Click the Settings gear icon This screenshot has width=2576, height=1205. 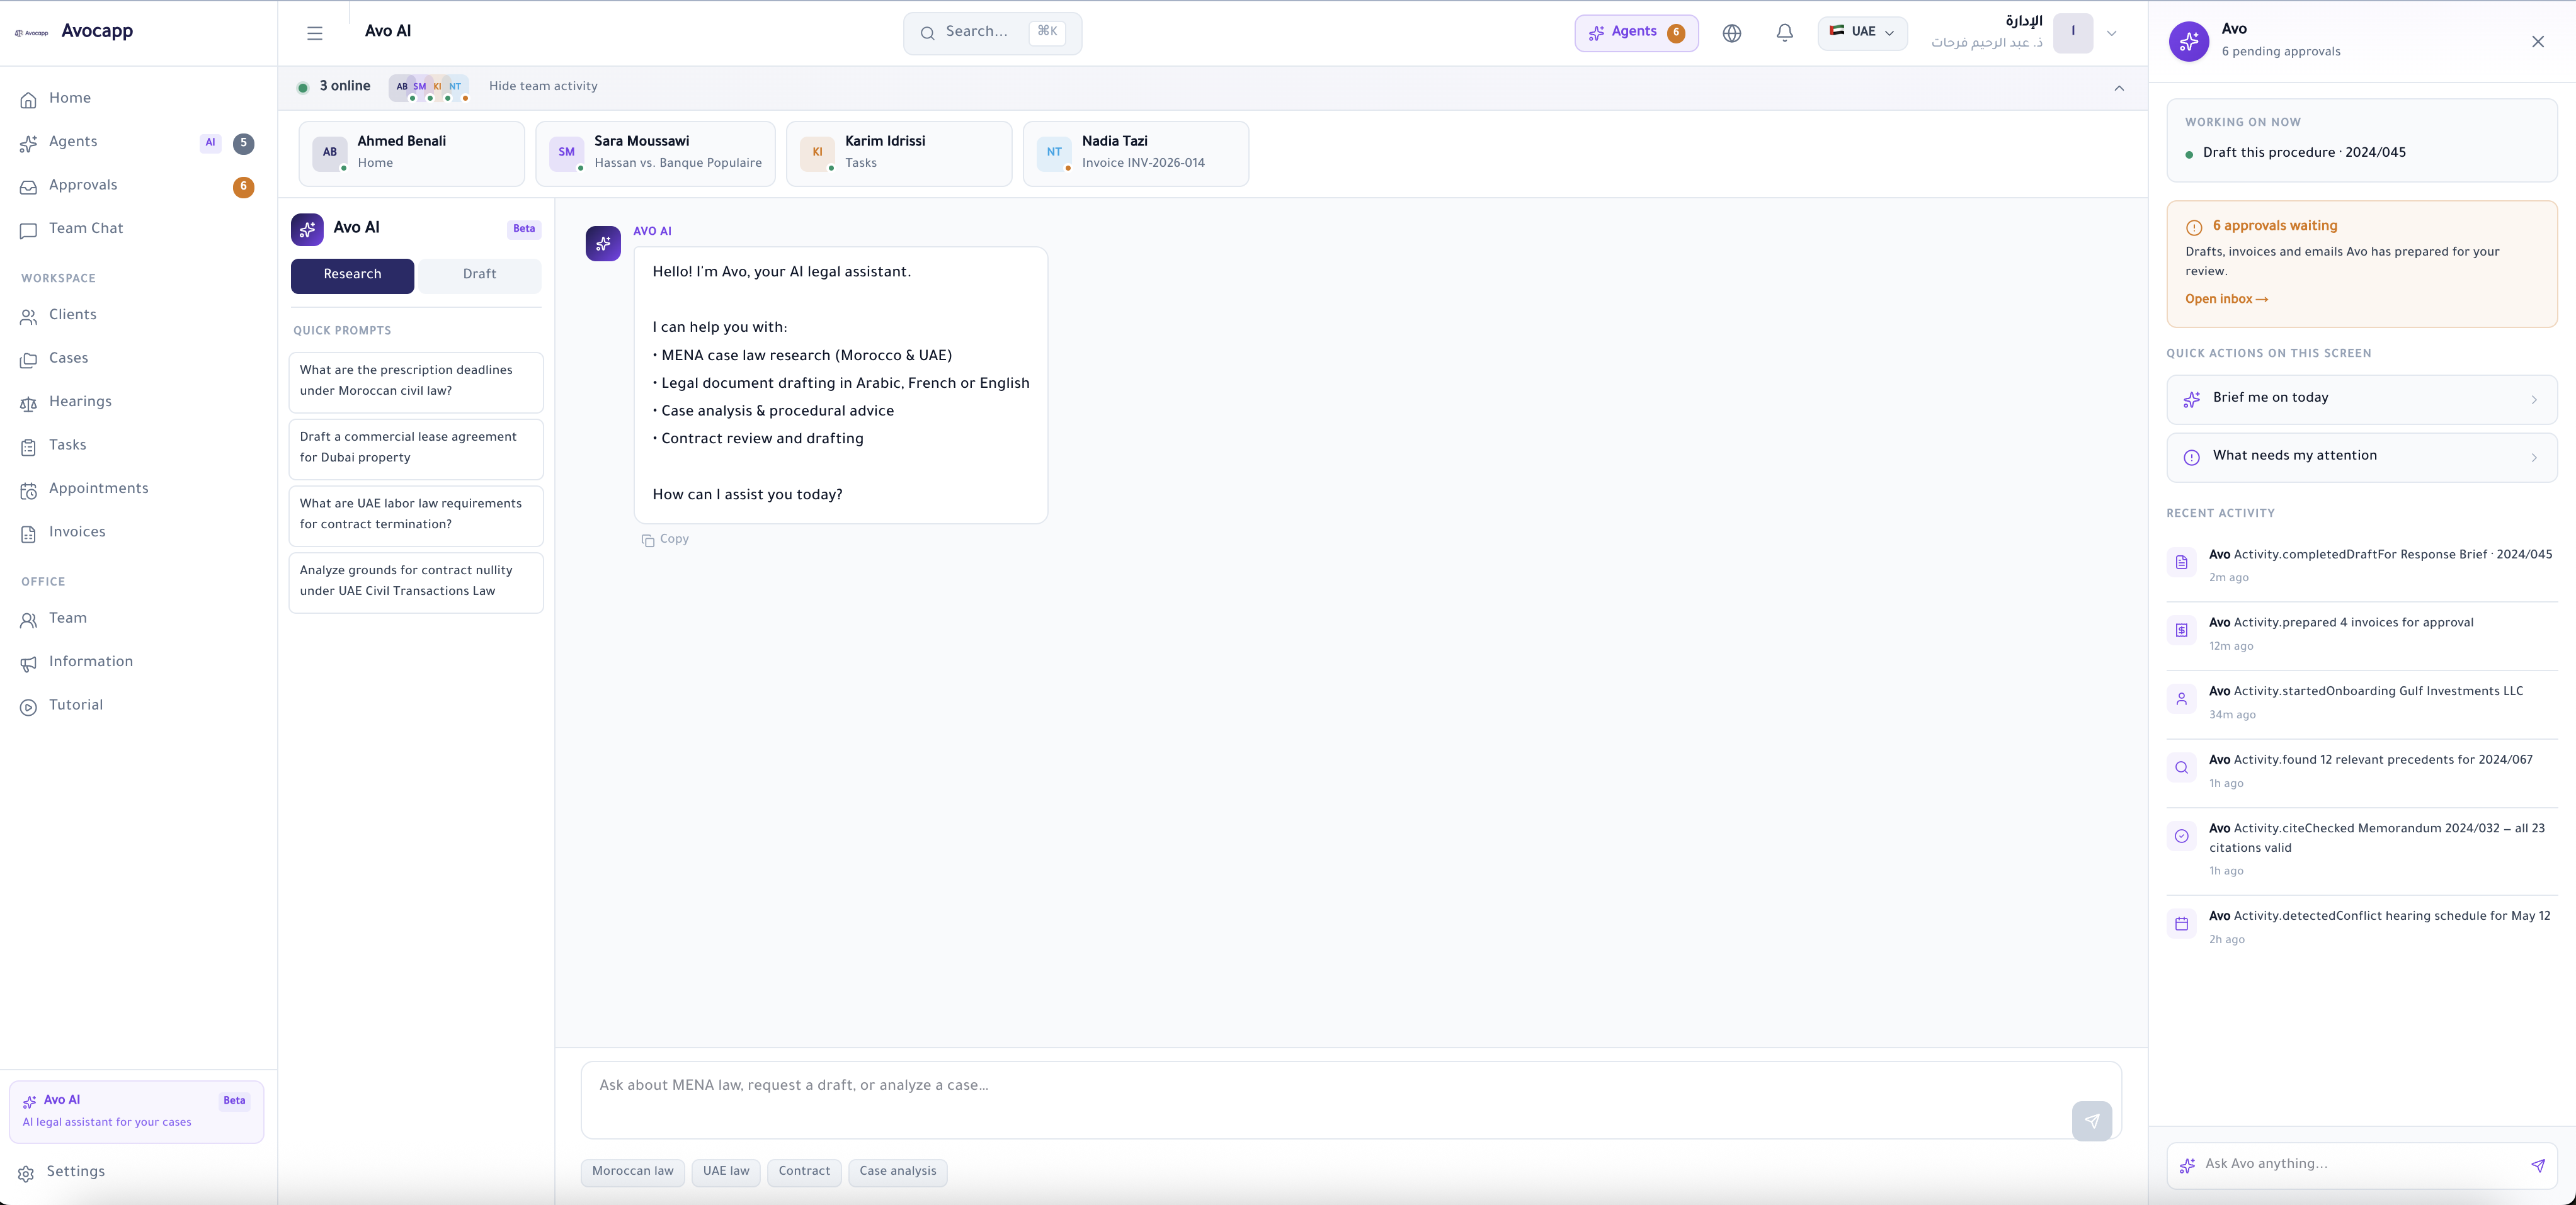27,1173
